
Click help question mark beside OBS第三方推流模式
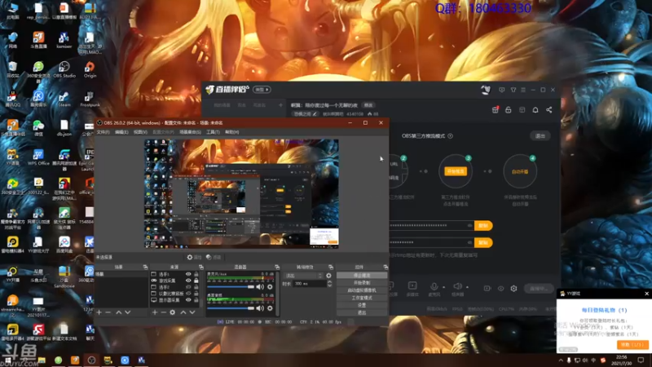(451, 136)
